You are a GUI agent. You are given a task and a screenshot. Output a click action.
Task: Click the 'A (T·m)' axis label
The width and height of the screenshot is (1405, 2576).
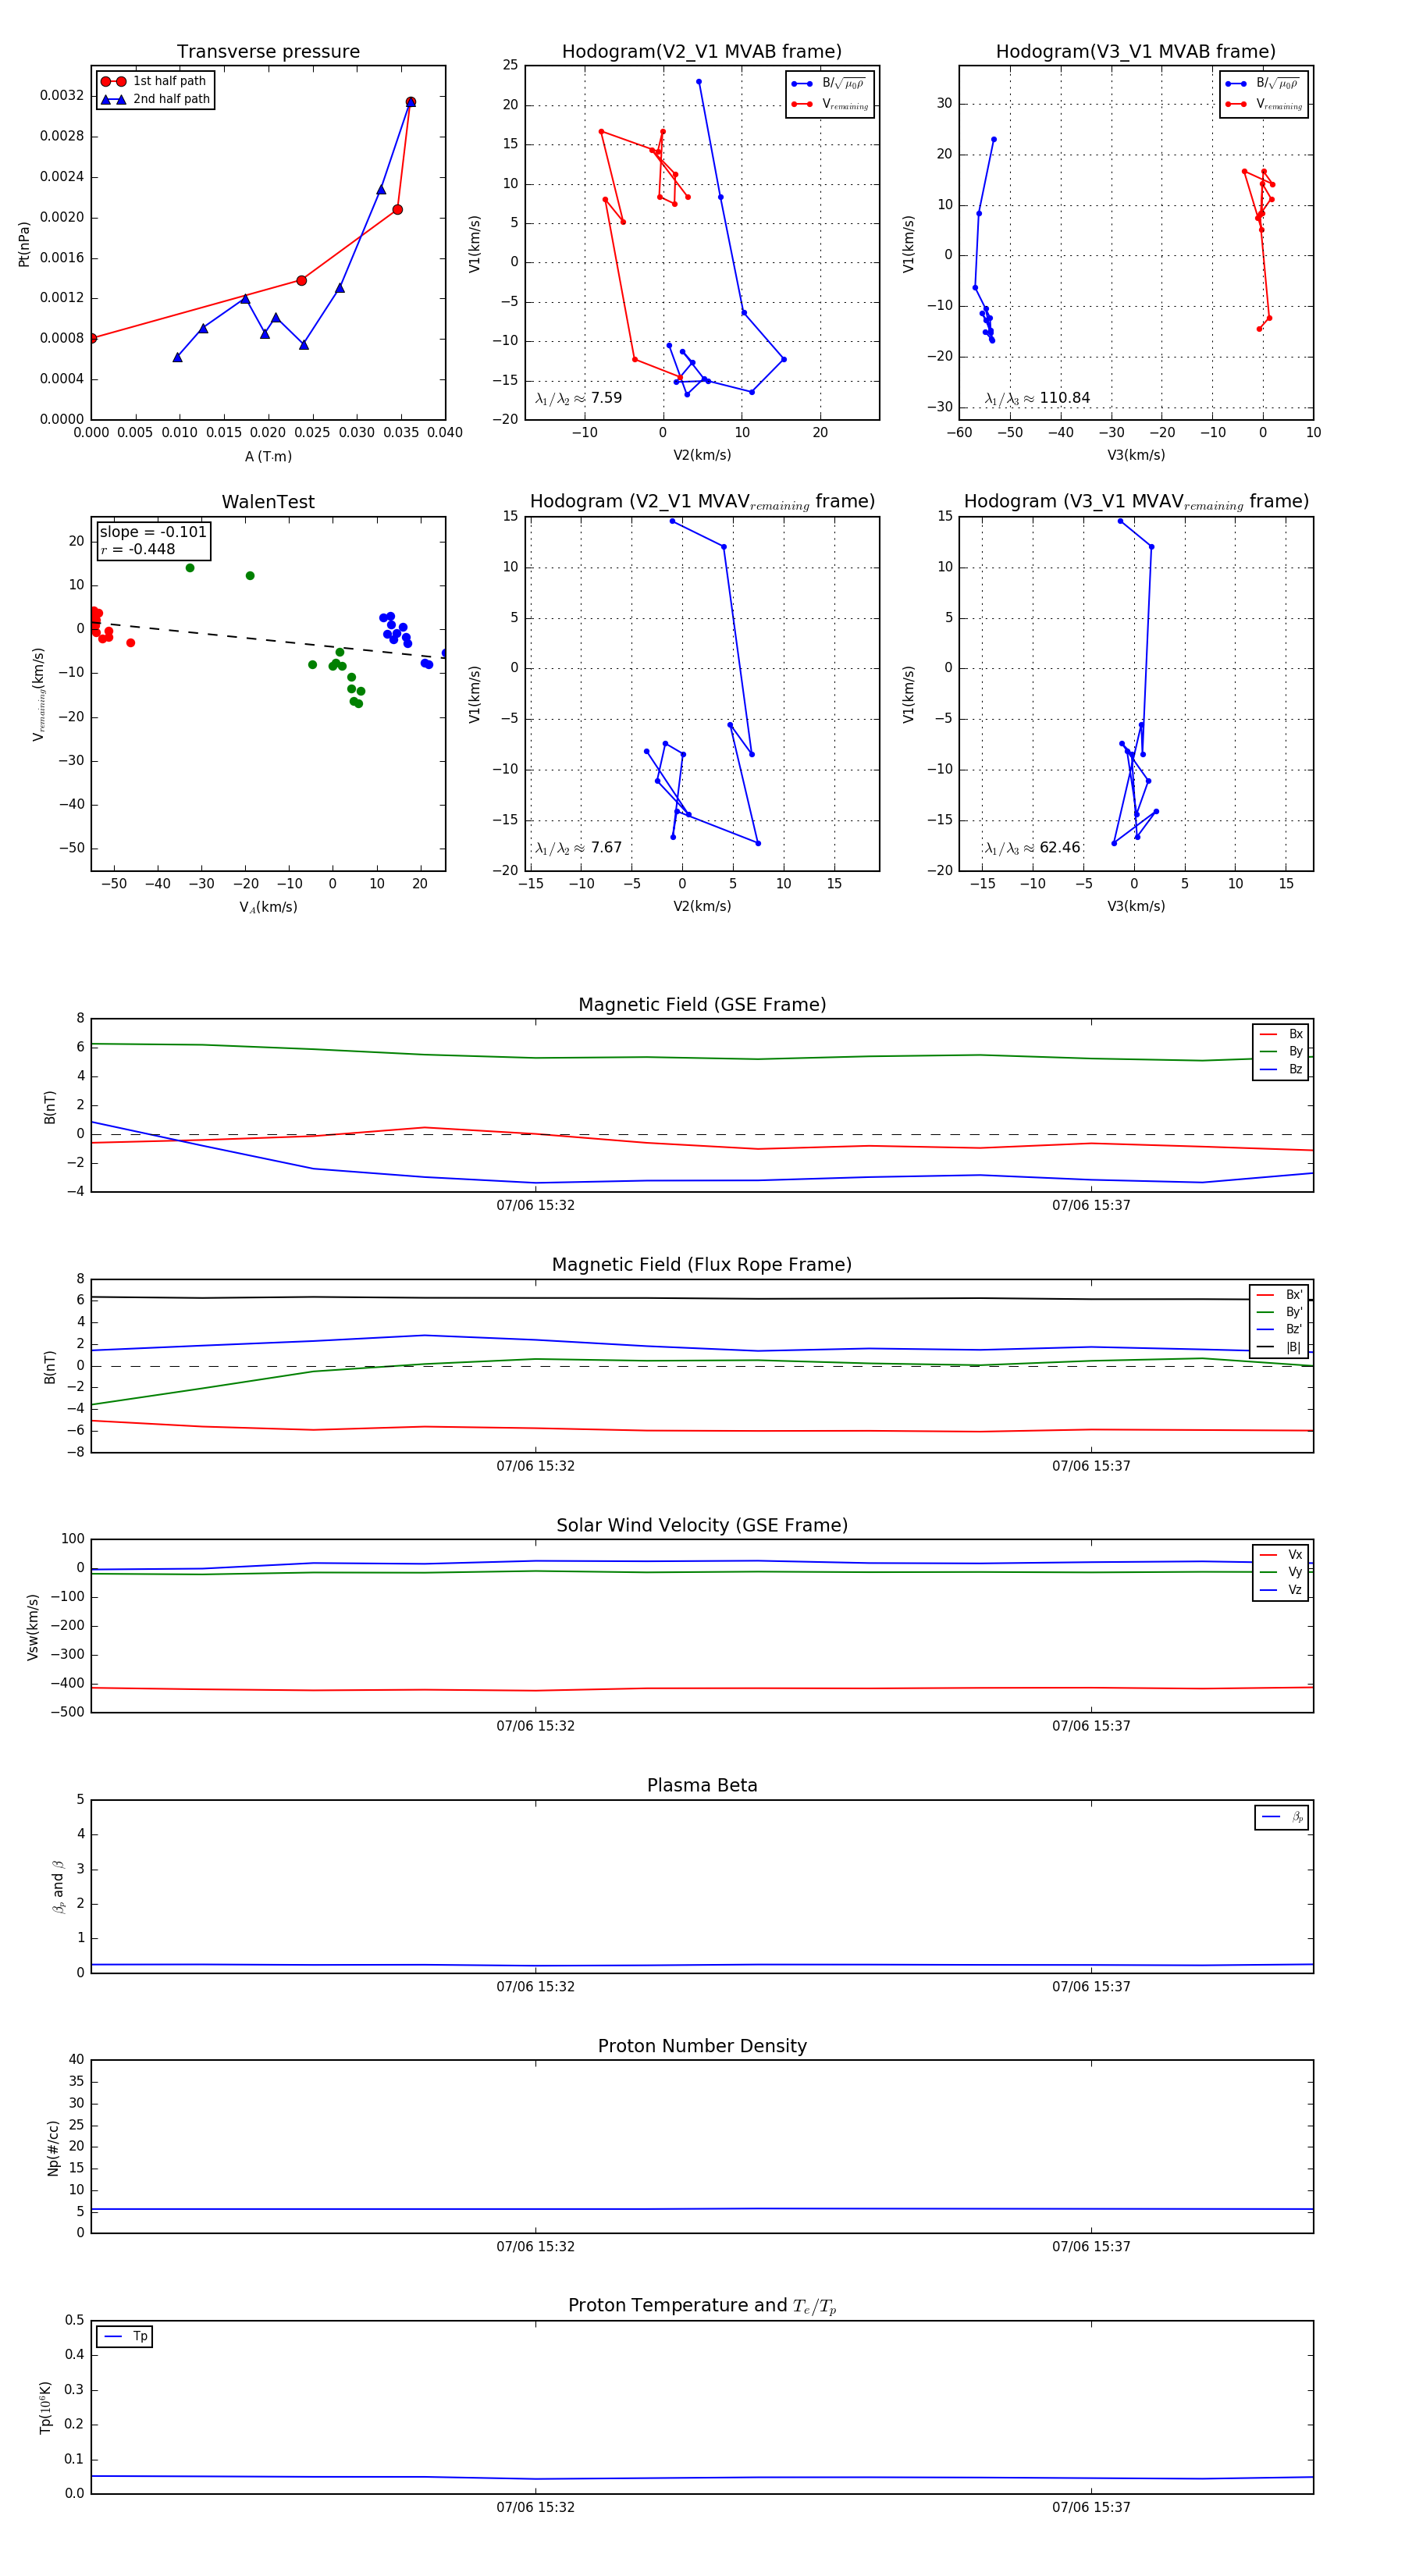[x=268, y=456]
